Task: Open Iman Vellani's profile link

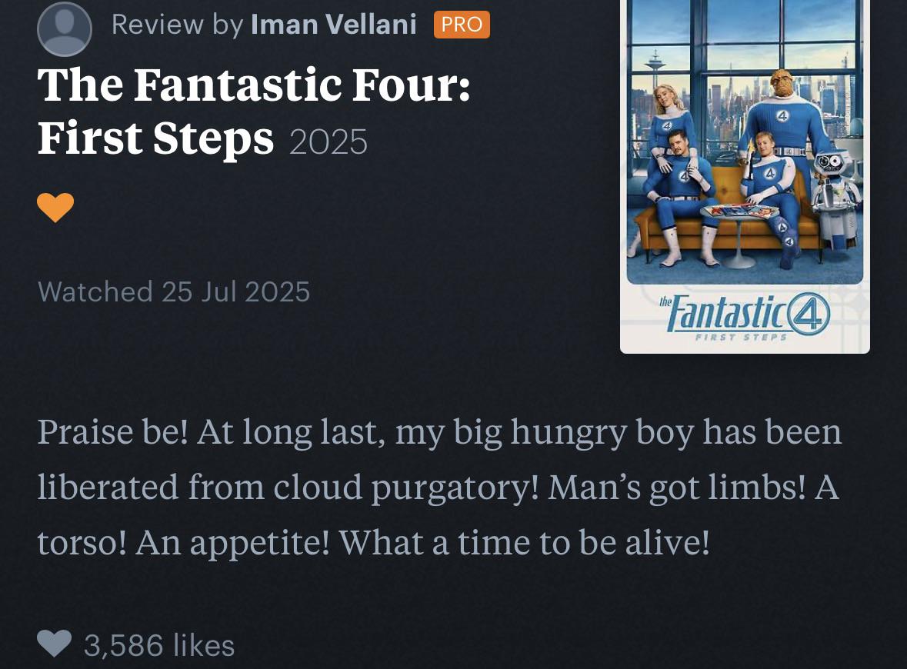Action: point(334,25)
